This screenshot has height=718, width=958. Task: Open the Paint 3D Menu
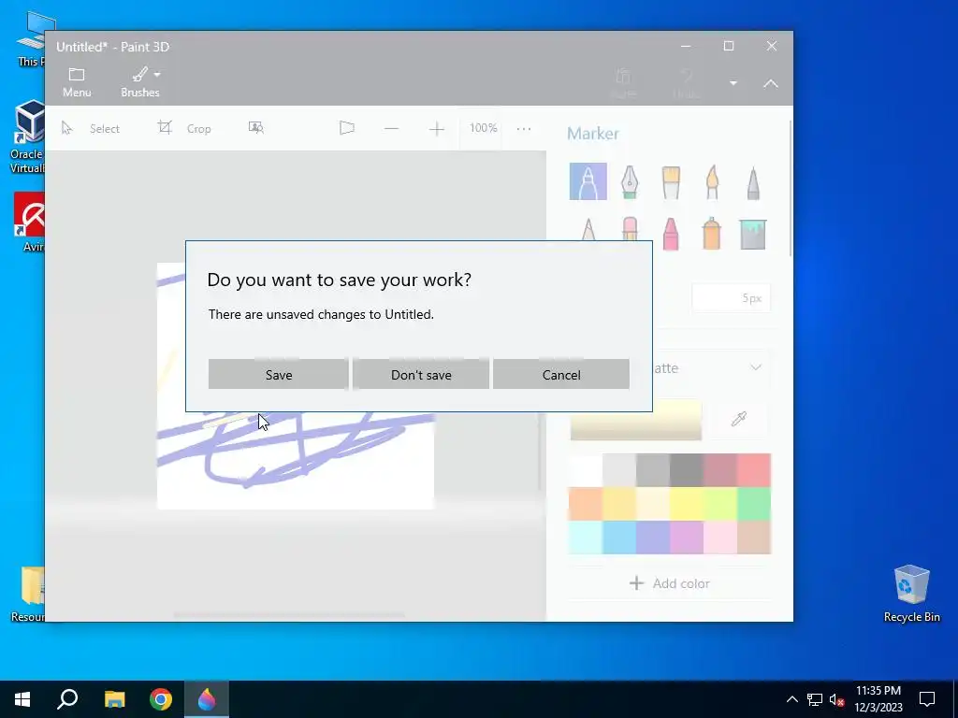[x=77, y=82]
